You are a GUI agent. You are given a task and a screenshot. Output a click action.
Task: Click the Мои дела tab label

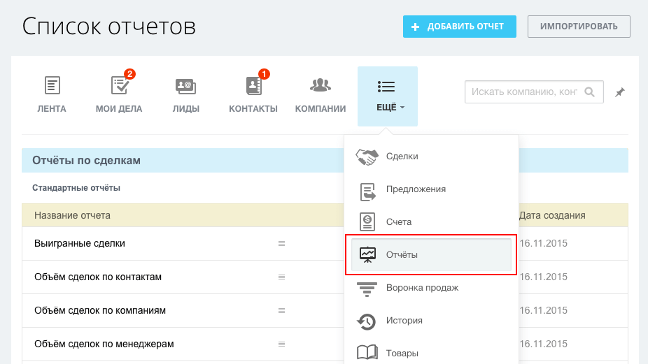click(x=119, y=109)
